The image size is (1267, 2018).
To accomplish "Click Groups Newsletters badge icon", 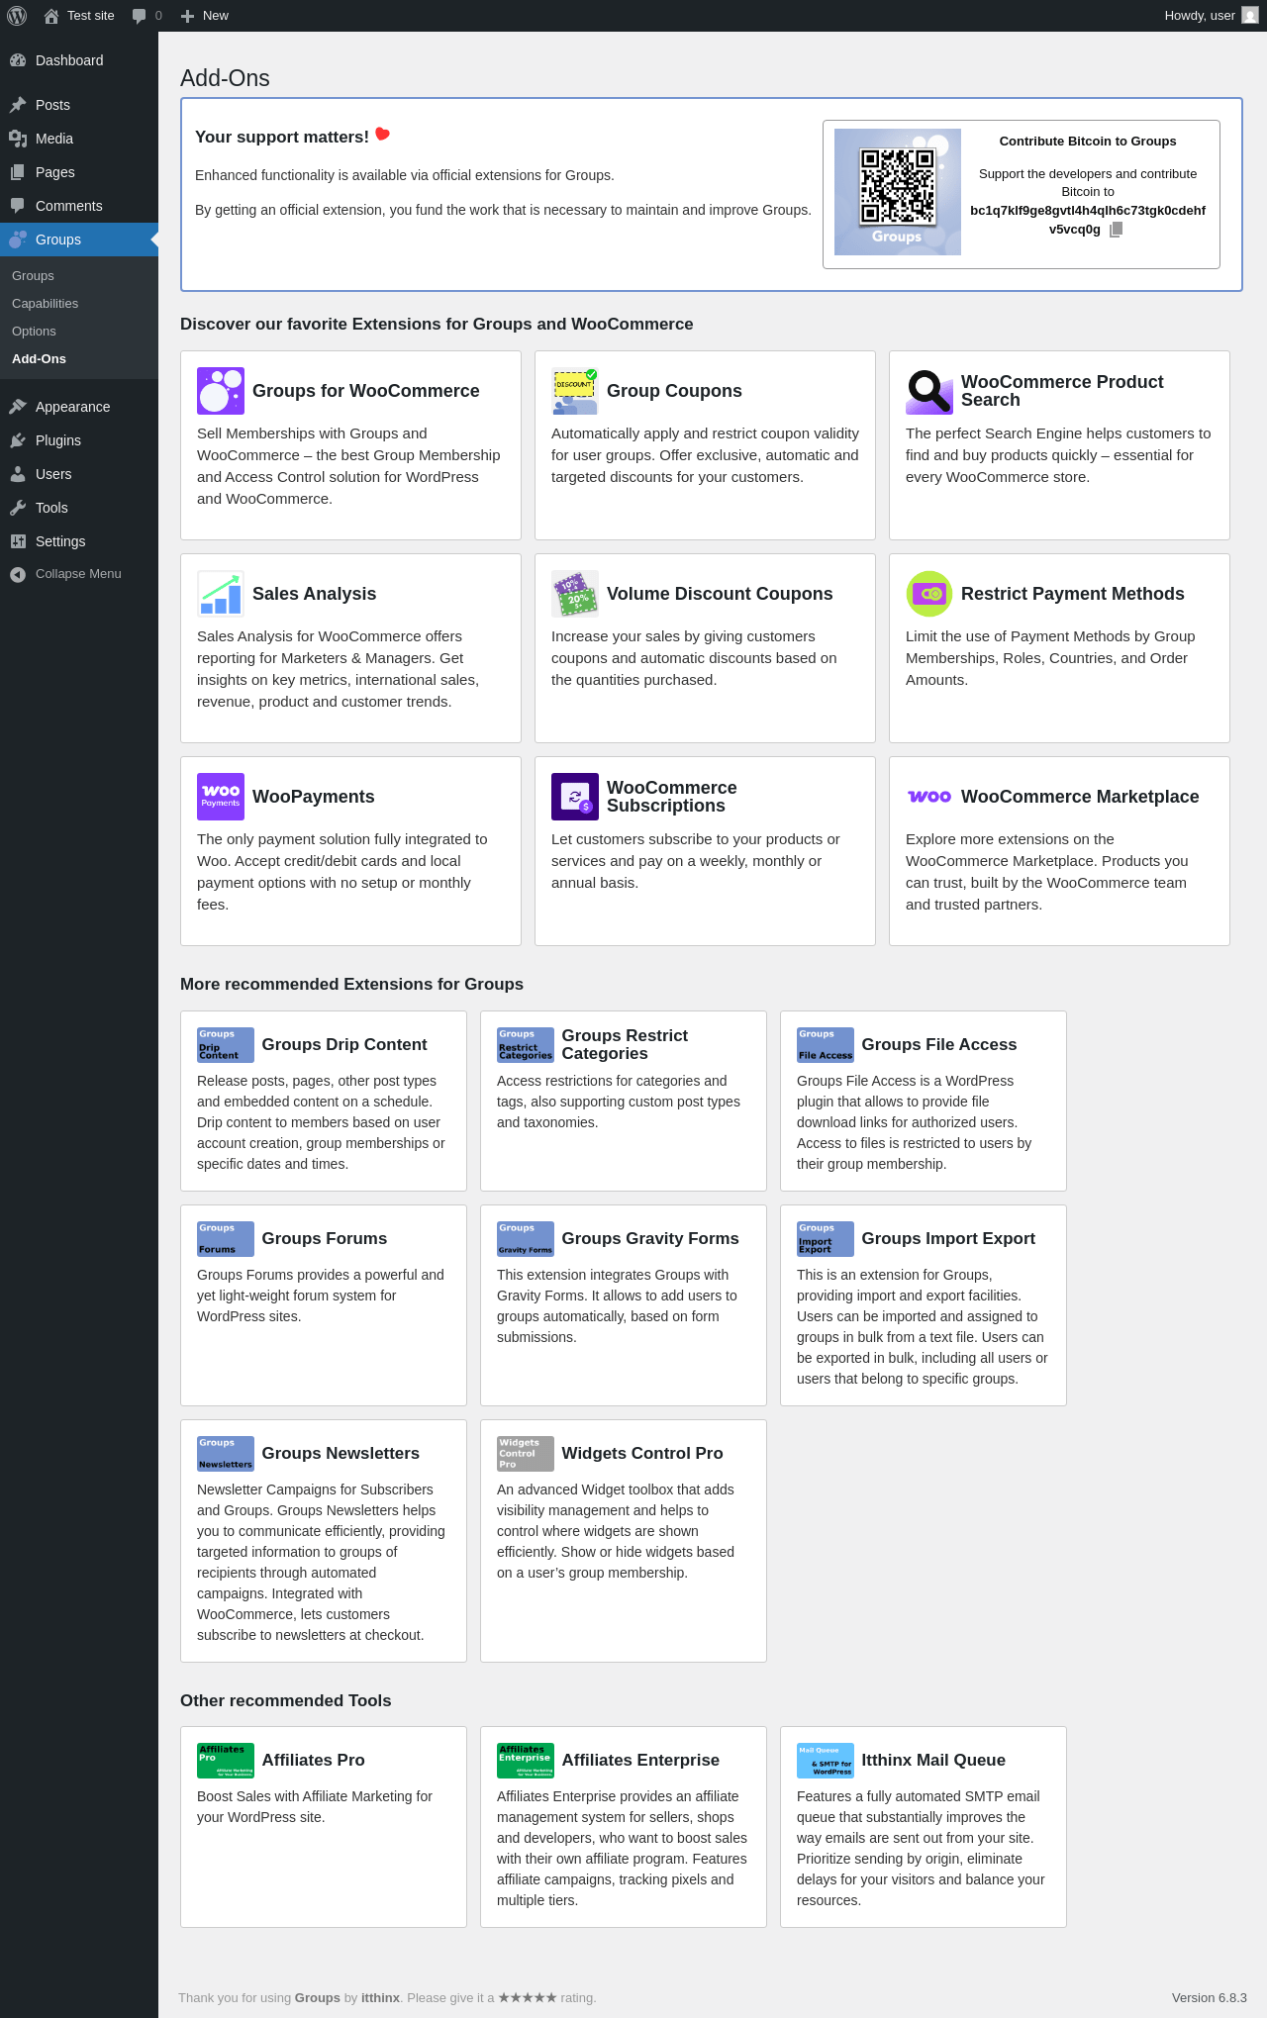I will (x=226, y=1454).
